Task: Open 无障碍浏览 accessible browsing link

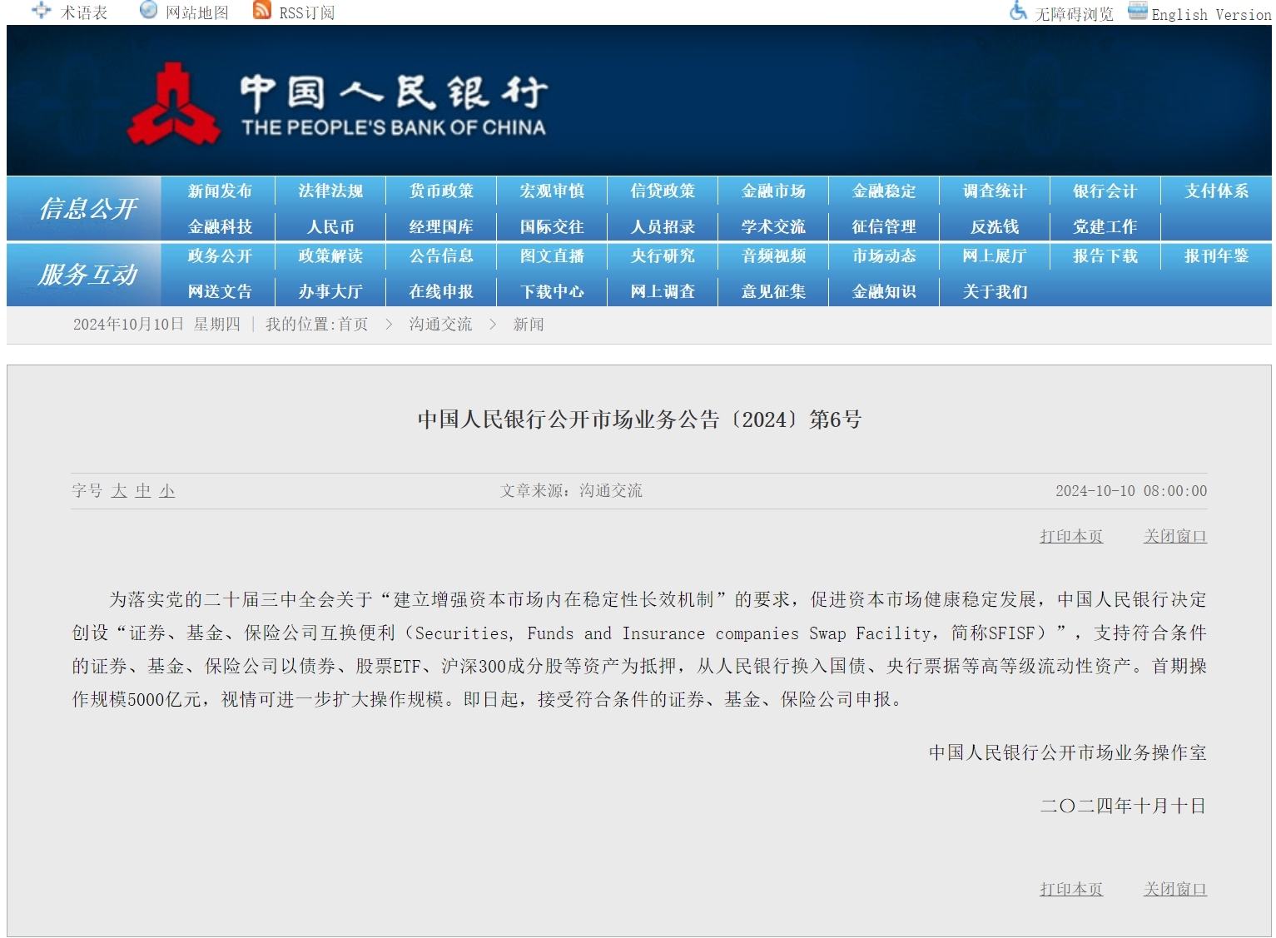Action: tap(1074, 14)
